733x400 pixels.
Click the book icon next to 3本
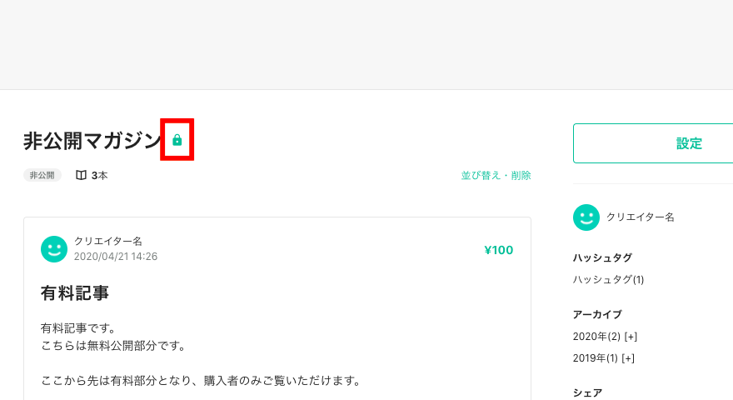click(x=81, y=176)
